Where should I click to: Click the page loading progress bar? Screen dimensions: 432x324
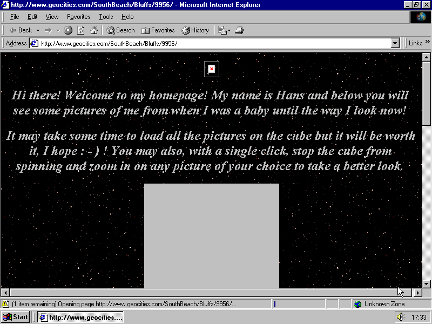[x=299, y=304]
